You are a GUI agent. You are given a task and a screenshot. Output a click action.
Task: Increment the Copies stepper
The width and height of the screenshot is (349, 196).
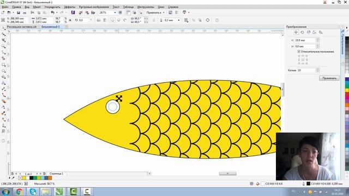click(x=317, y=69)
